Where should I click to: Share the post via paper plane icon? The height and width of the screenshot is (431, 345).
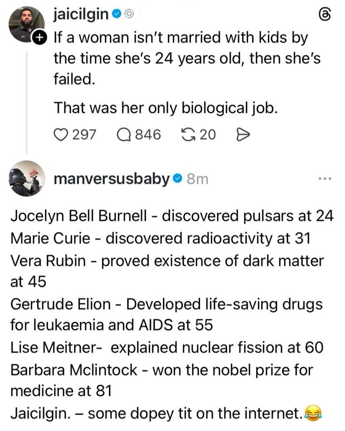(x=242, y=135)
